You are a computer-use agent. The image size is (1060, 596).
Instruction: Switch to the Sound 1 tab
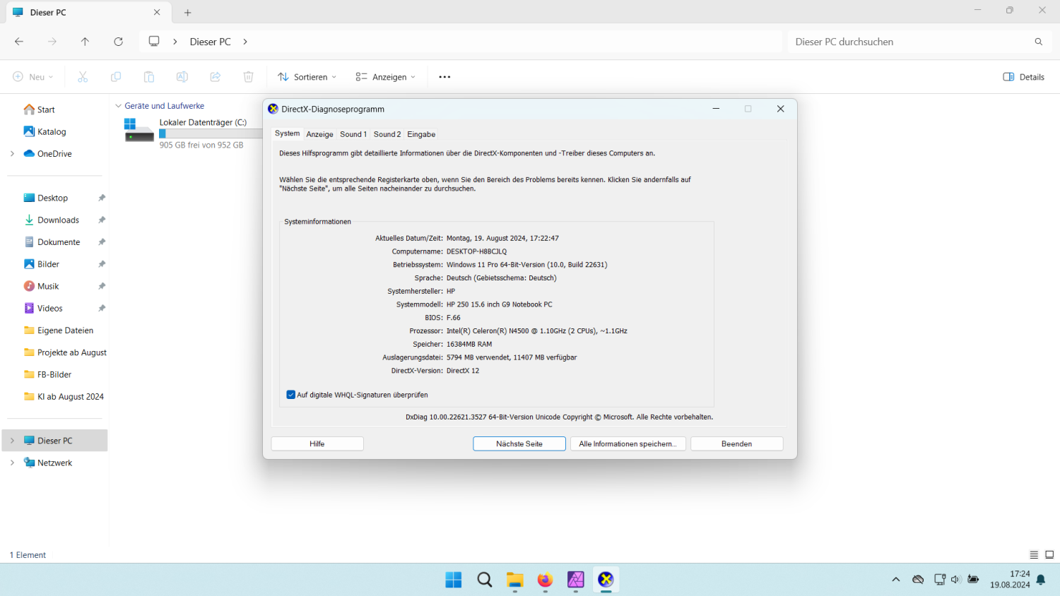point(353,134)
